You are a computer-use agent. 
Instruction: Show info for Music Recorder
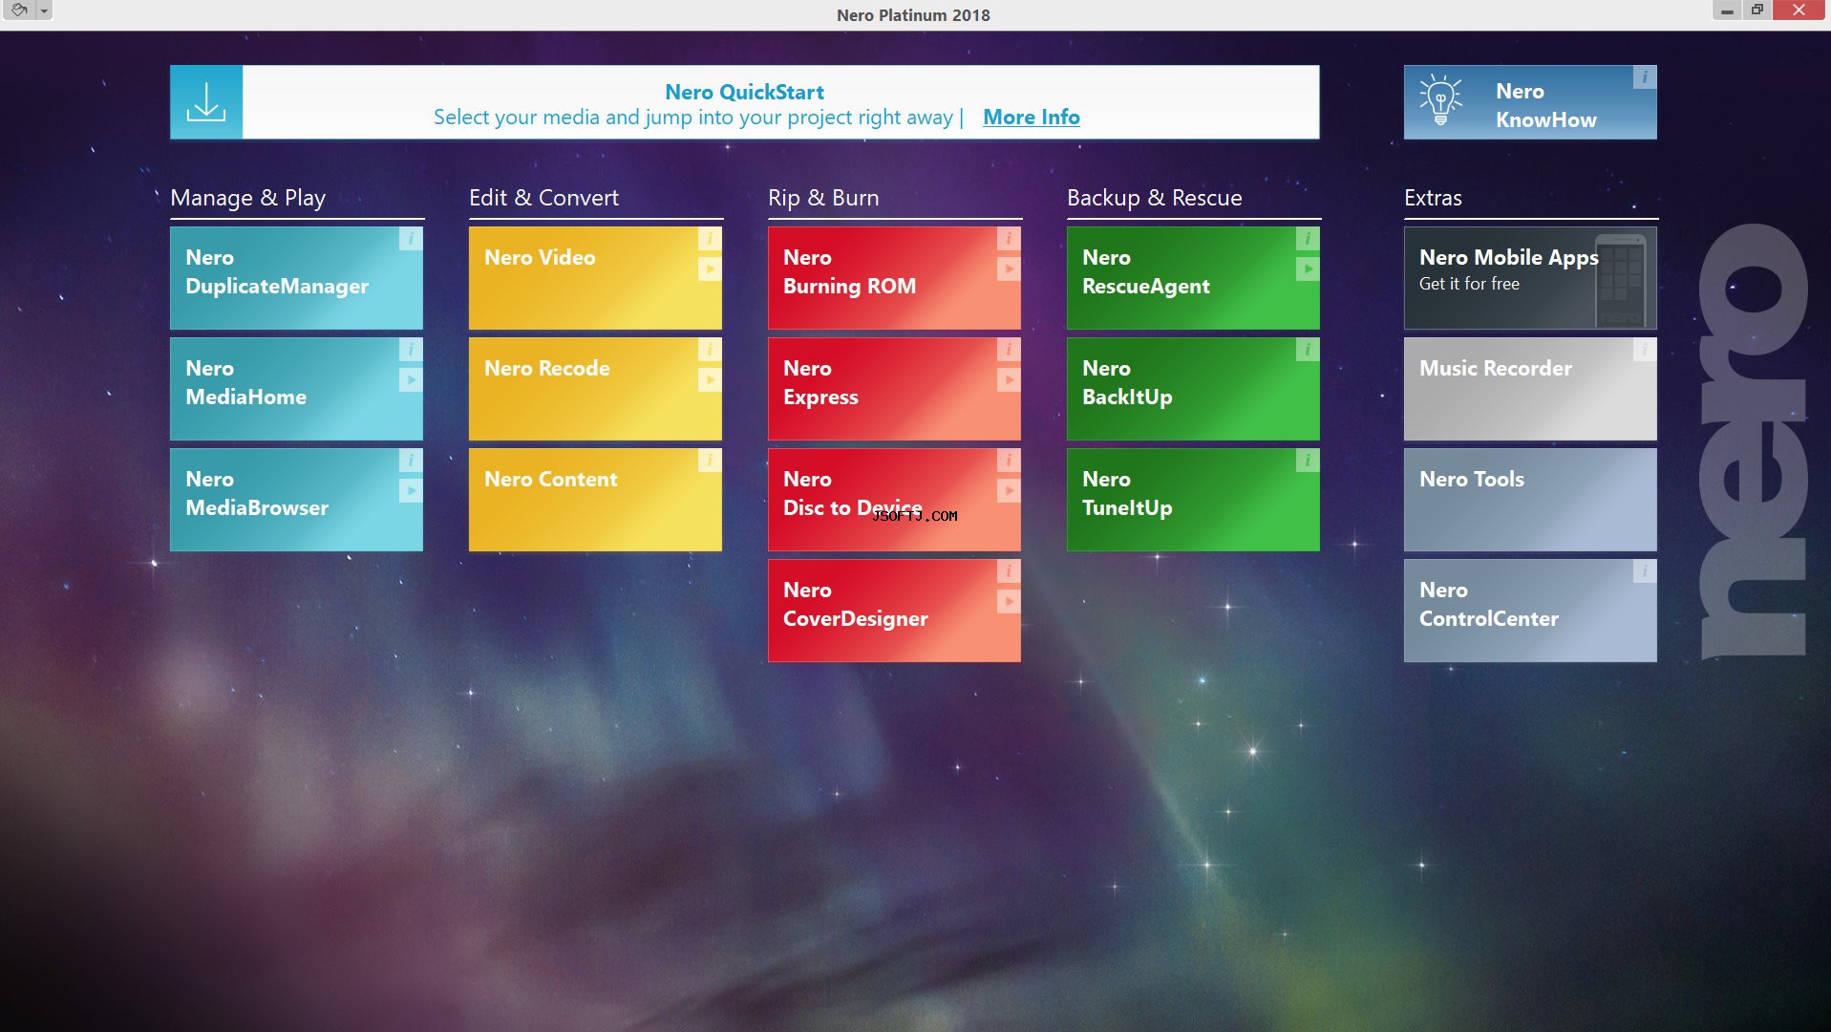click(1645, 350)
